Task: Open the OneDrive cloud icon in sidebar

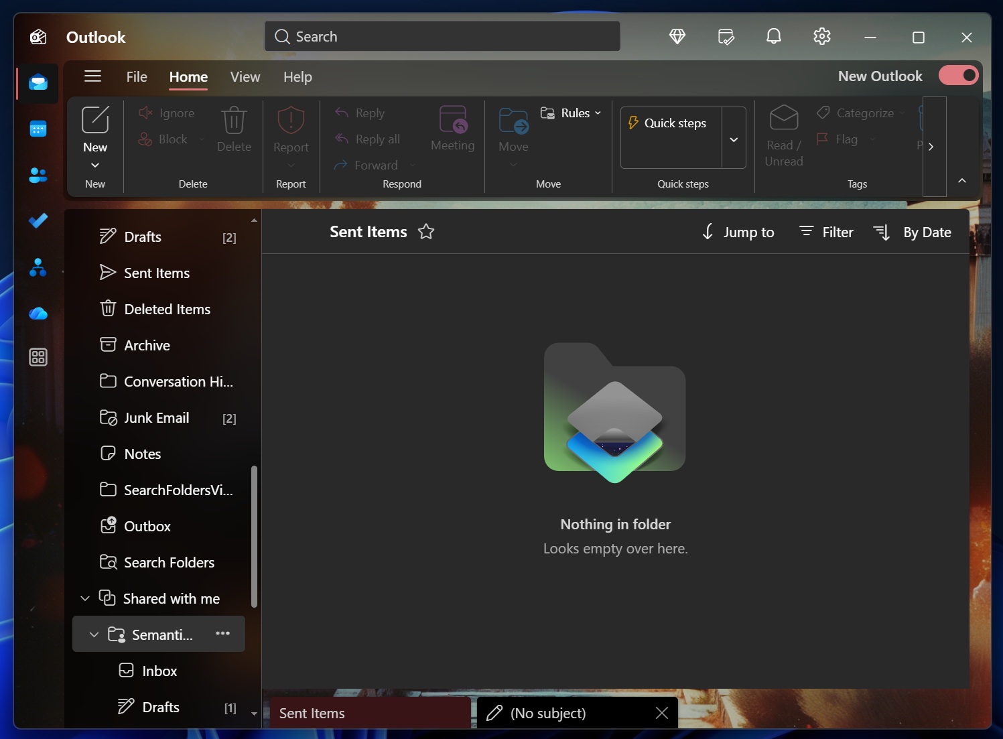Action: click(x=38, y=313)
